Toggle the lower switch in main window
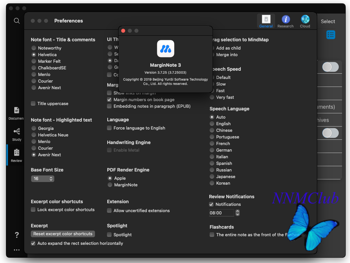This screenshot has width=350, height=263. pos(330,133)
